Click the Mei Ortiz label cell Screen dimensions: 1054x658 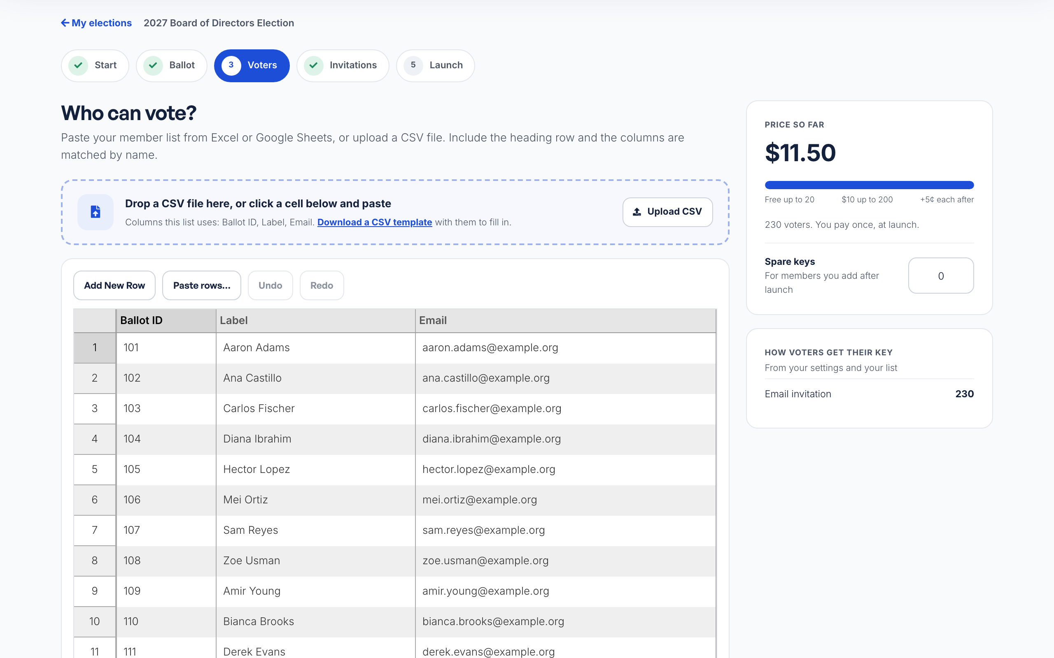tap(316, 500)
